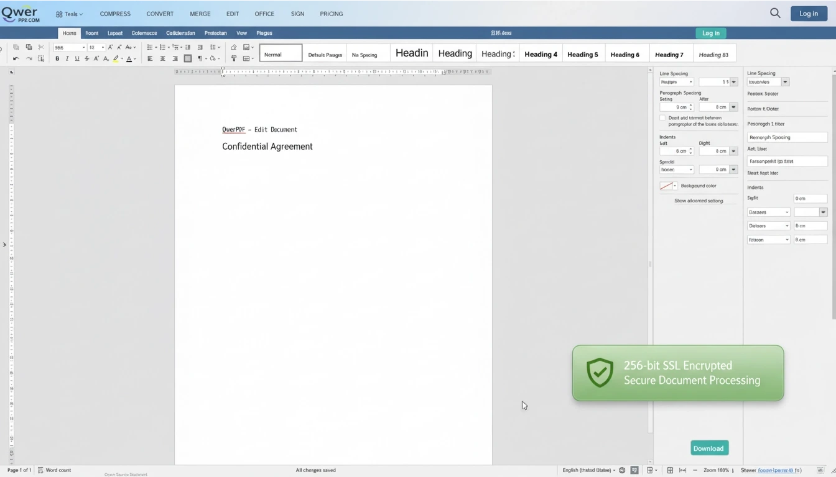Image resolution: width=836 pixels, height=477 pixels.
Task: Click the Background color swatch
Action: [x=666, y=186]
